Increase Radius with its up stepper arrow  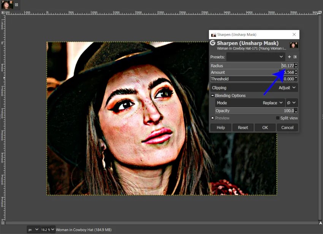pyautogui.click(x=296, y=64)
